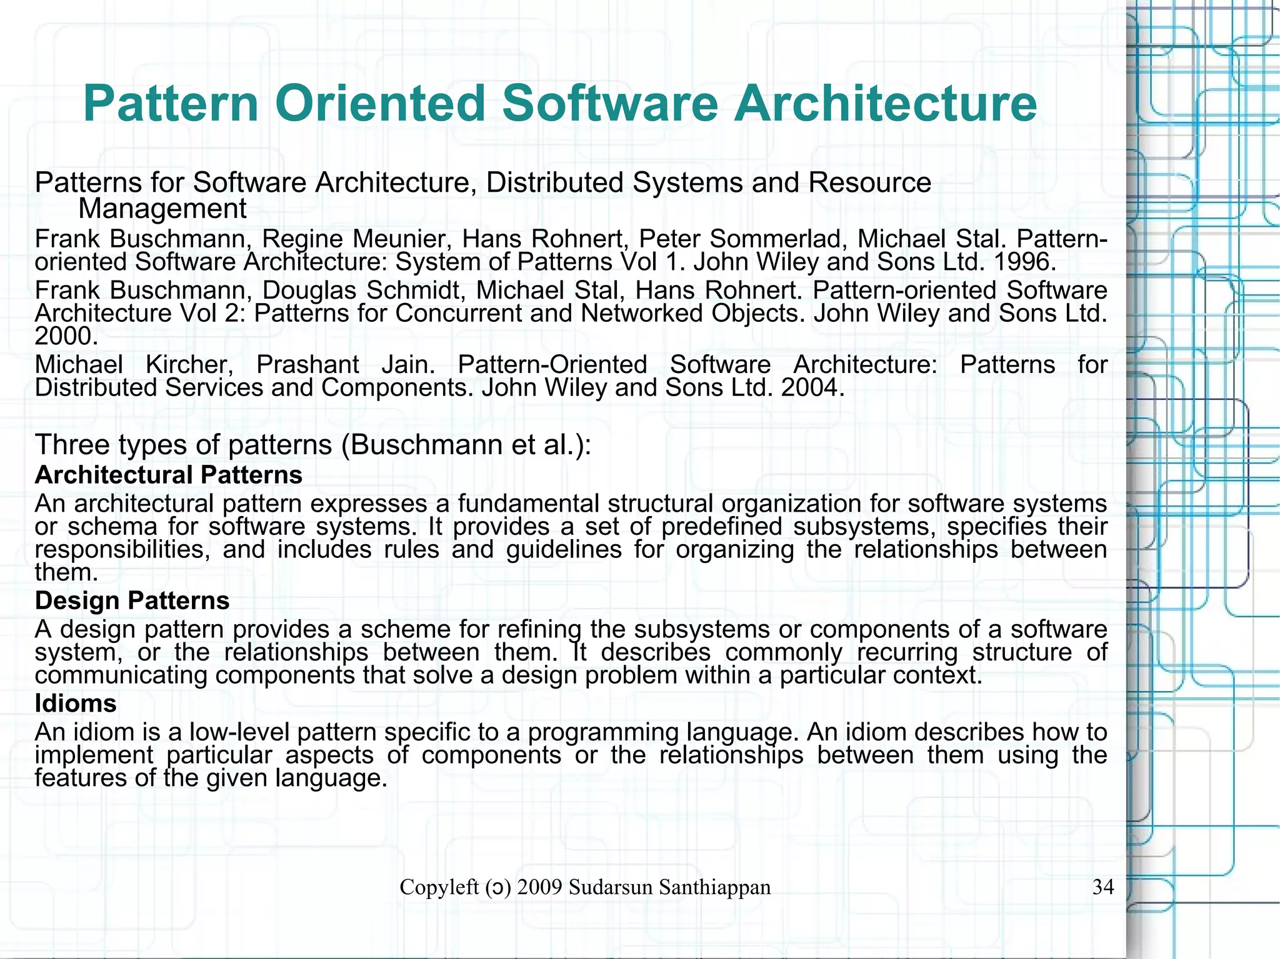The width and height of the screenshot is (1280, 959).
Task: Click the text 'System of Patterns Vol 1'
Action: [537, 262]
